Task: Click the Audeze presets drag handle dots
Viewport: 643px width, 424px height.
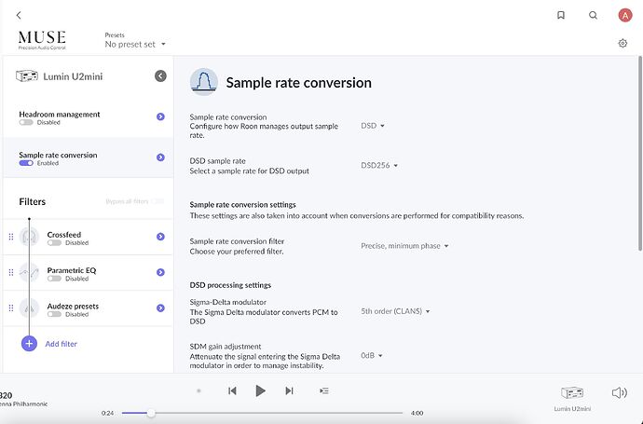Action: (11, 308)
